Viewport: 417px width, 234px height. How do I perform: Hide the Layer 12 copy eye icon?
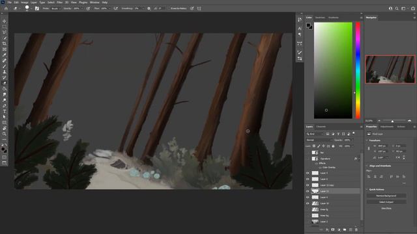pyautogui.click(x=308, y=185)
